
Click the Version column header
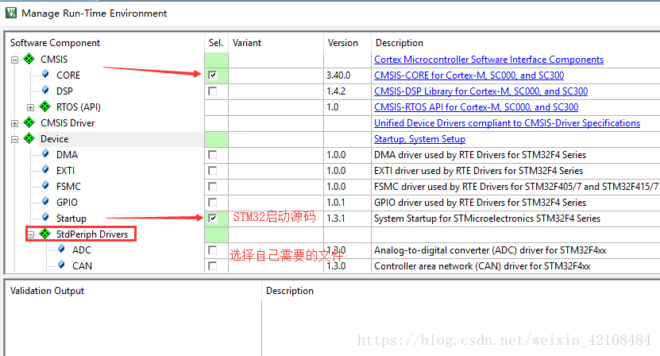[342, 43]
